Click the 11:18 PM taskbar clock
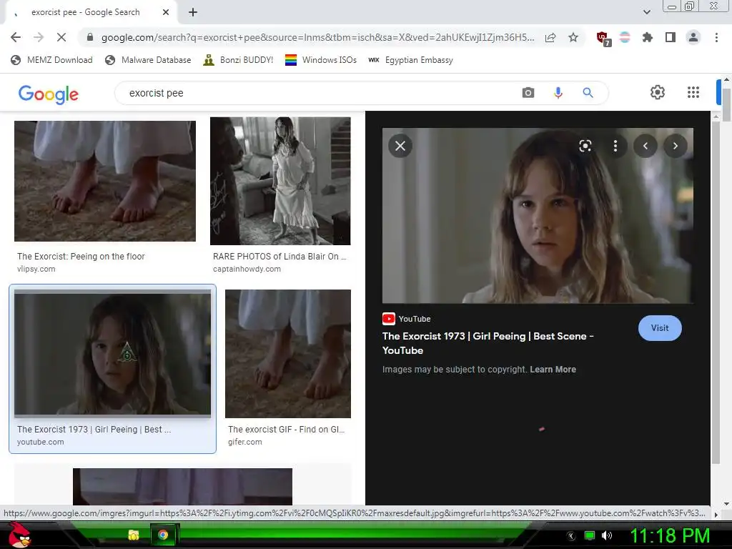Image resolution: width=732 pixels, height=549 pixels. (x=670, y=536)
